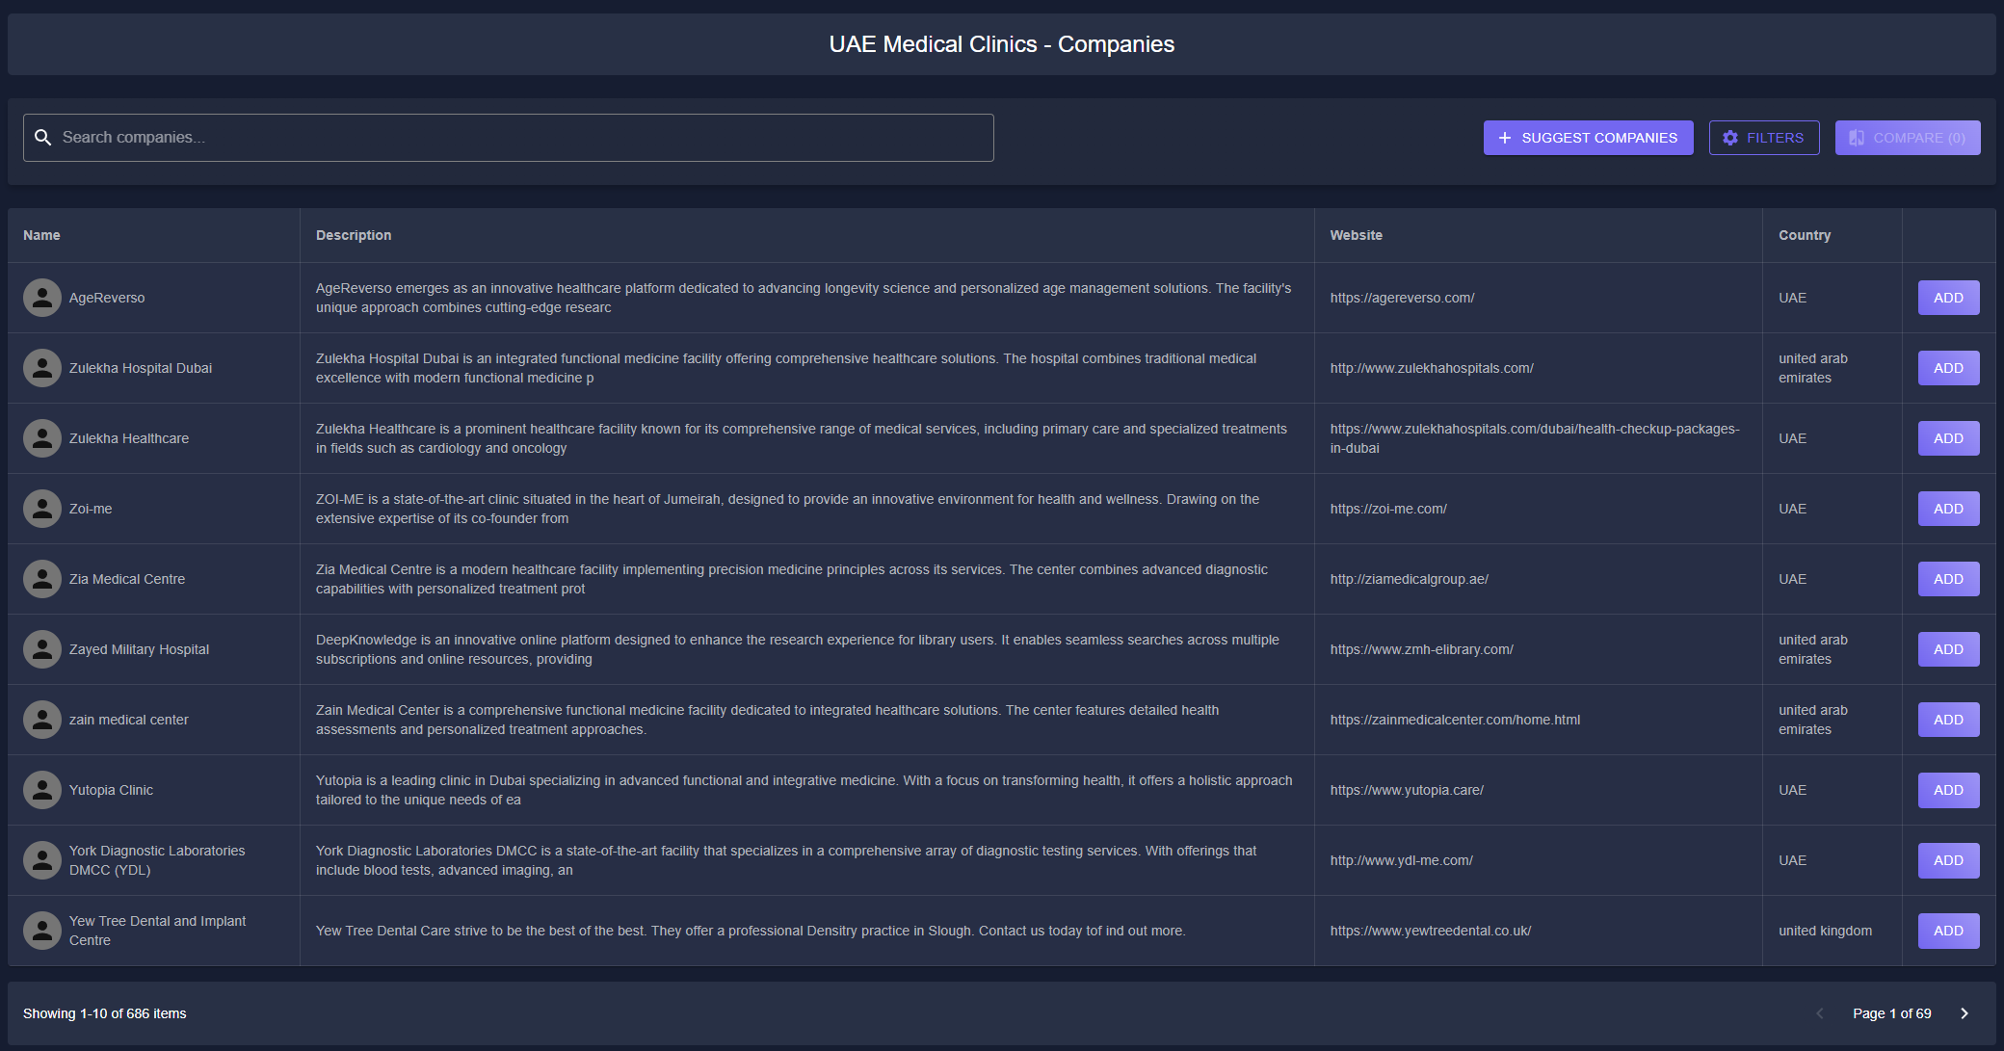Click the Name column header

coord(41,235)
